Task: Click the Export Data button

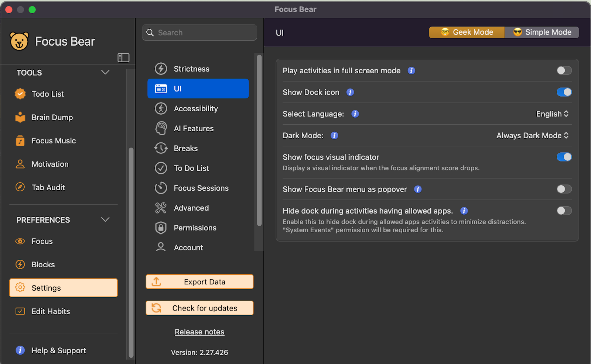Action: 199,282
